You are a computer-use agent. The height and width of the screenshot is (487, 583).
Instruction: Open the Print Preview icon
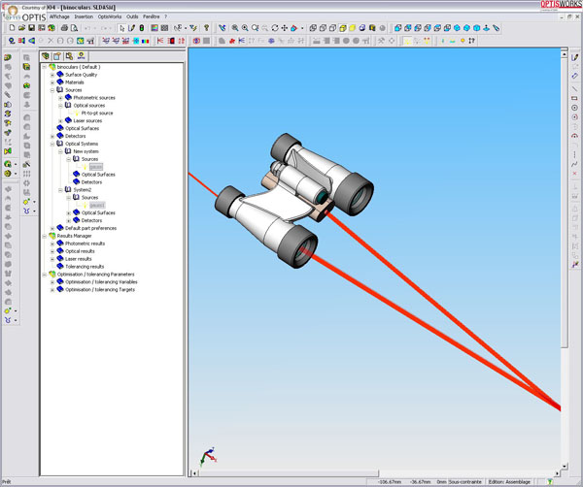(x=74, y=28)
